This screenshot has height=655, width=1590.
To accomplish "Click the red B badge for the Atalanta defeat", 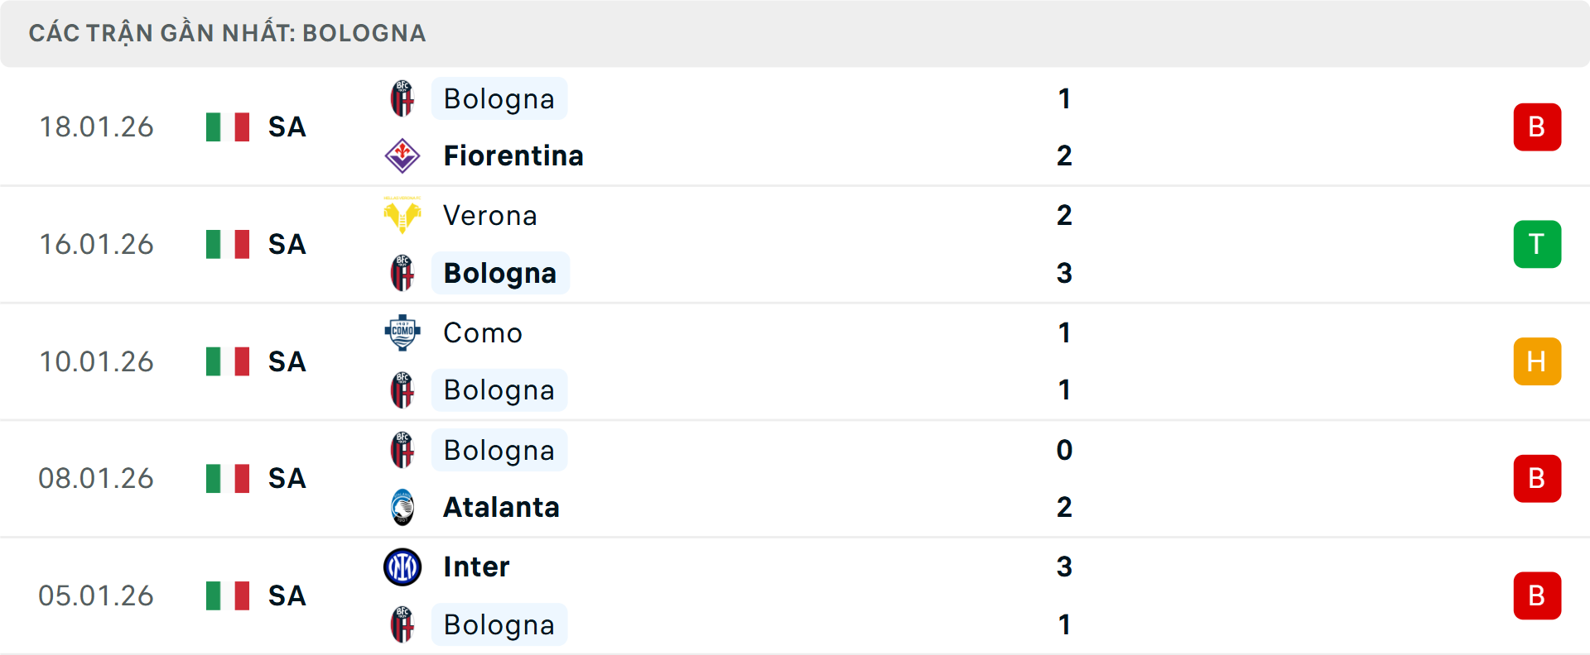I will 1537,478.
